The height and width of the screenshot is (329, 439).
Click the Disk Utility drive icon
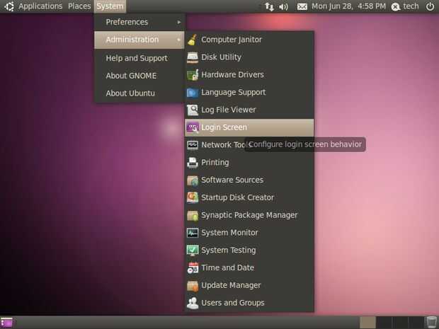(x=193, y=57)
